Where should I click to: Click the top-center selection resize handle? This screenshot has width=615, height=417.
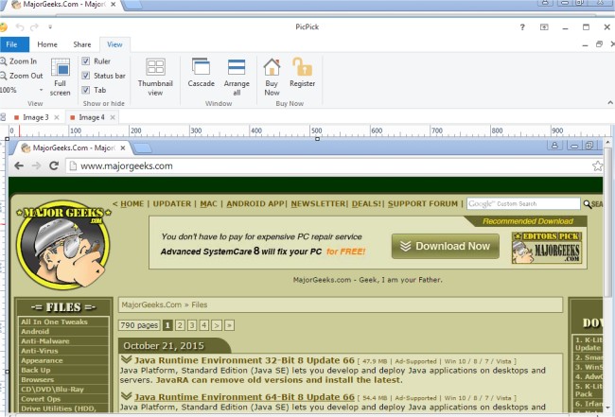[317, 139]
